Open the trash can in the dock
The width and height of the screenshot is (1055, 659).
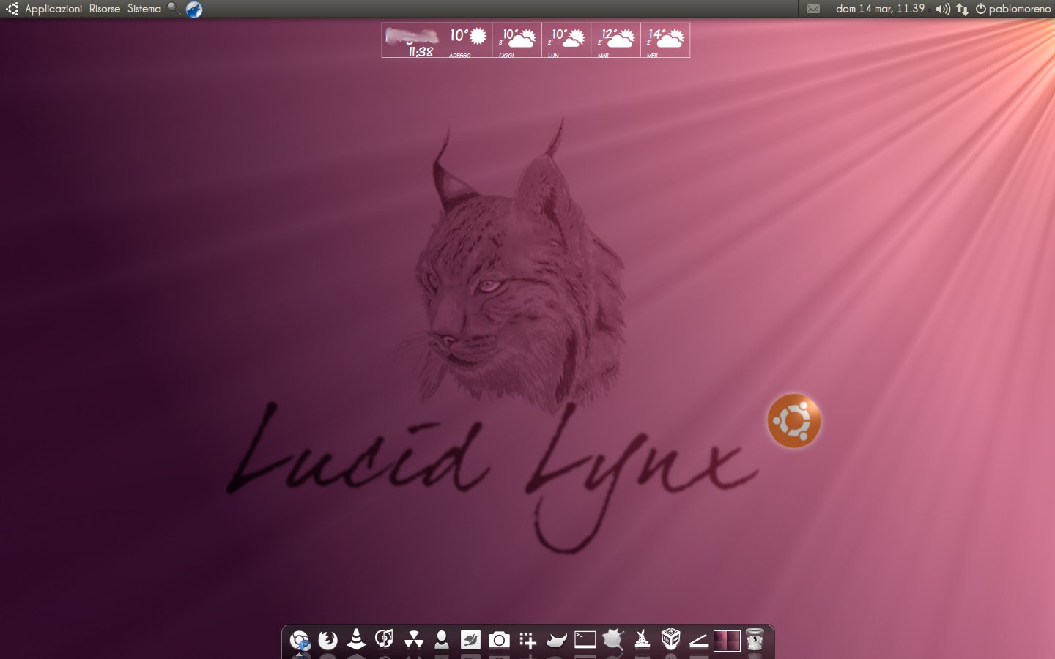pos(755,640)
